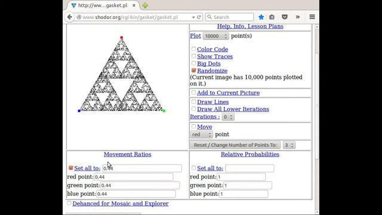The width and height of the screenshot is (382, 215).
Task: Click the blue vertex point on the gasket
Action: pos(79,111)
